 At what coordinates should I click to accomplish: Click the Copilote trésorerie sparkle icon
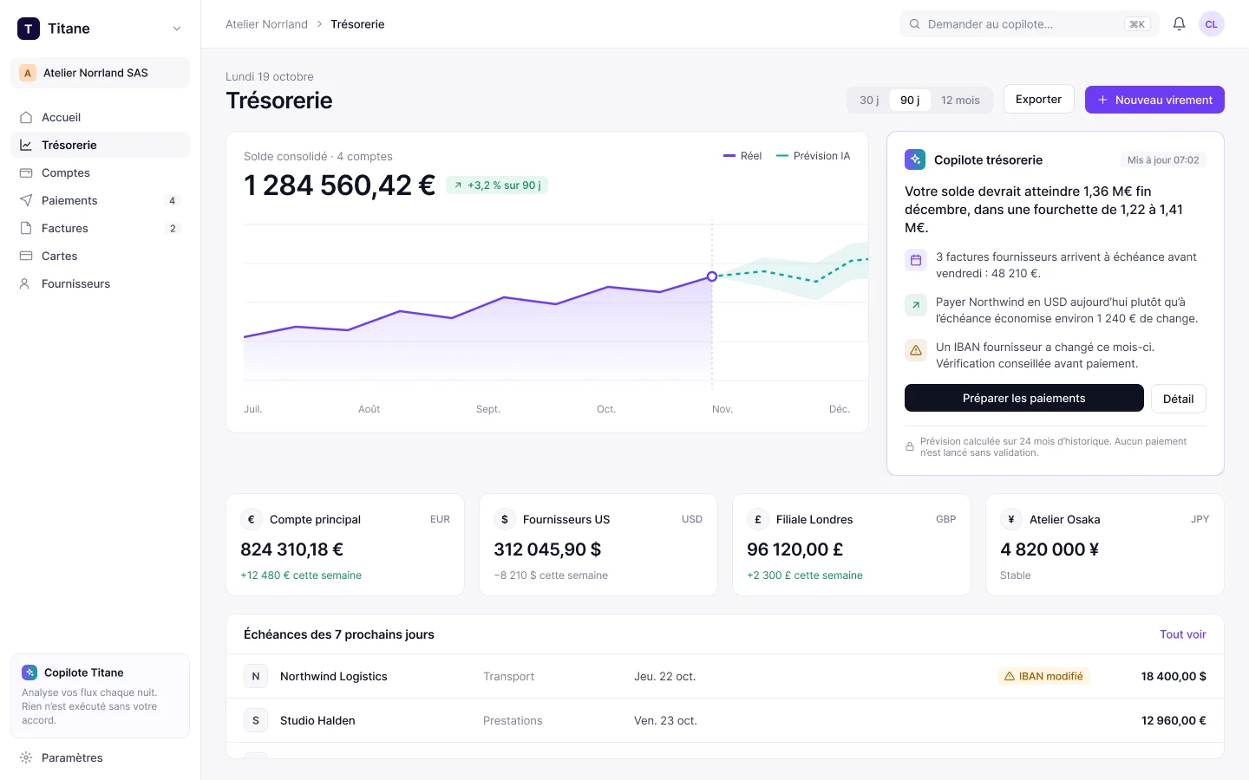pos(915,159)
